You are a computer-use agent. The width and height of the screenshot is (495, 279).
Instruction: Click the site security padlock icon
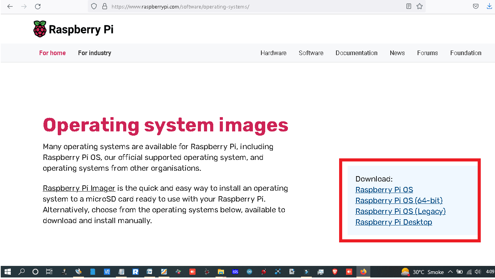click(x=104, y=7)
